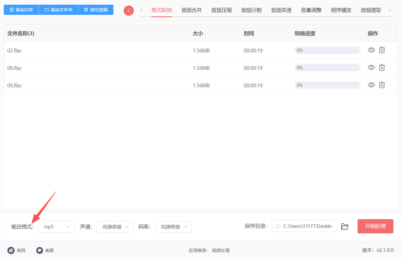Click 清空音频 button
The height and width of the screenshot is (259, 401).
click(96, 10)
